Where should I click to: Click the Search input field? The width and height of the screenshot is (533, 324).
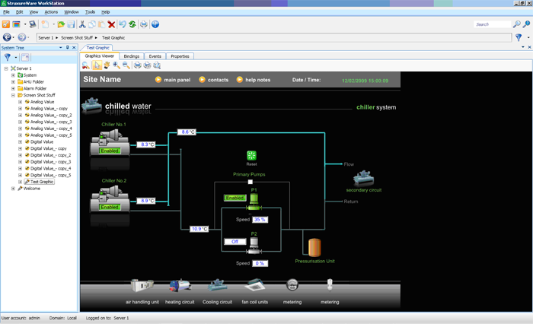[491, 24]
